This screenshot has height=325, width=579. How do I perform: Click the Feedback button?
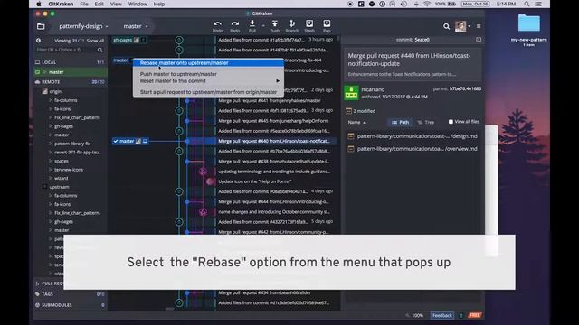pyautogui.click(x=442, y=315)
